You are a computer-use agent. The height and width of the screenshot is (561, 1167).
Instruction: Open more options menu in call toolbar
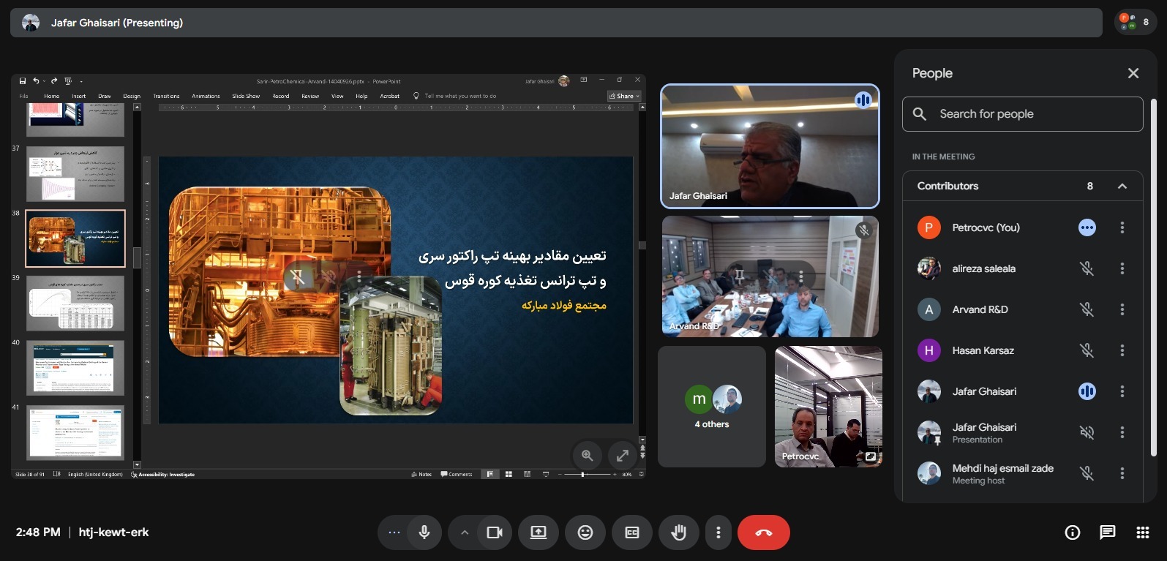click(x=718, y=532)
